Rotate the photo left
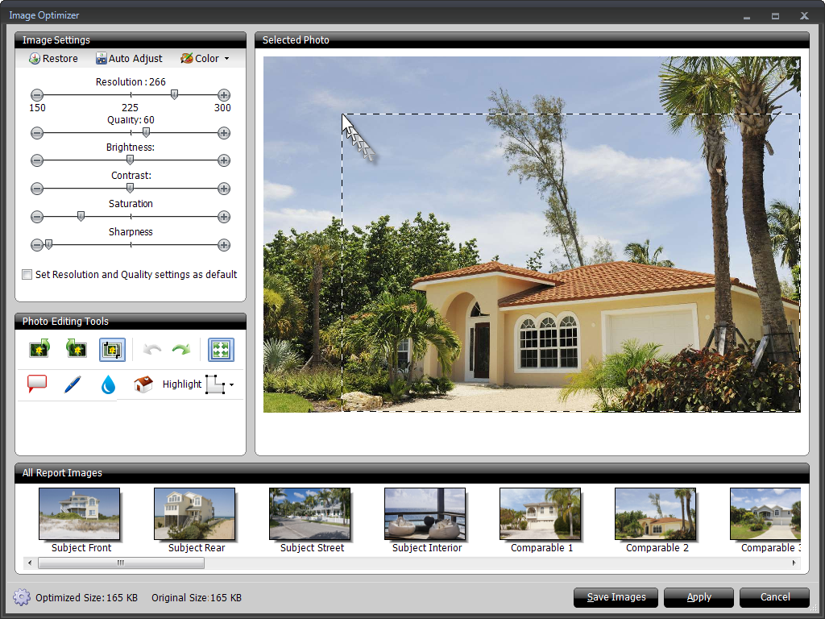The height and width of the screenshot is (619, 825). [x=76, y=349]
